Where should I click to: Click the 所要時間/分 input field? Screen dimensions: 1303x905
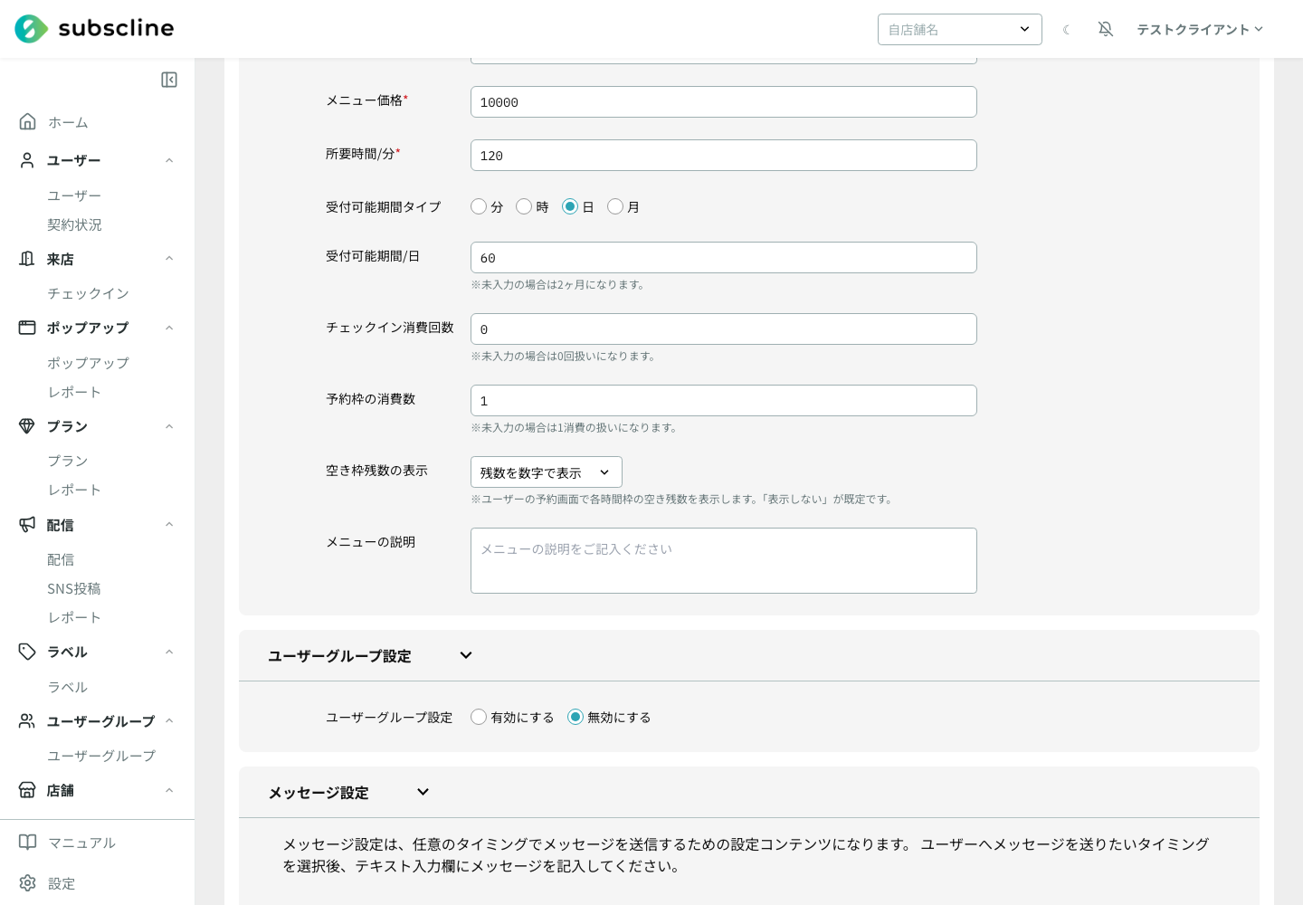(x=724, y=155)
